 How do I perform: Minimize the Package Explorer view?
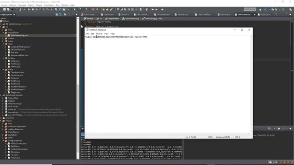tap(73, 14)
